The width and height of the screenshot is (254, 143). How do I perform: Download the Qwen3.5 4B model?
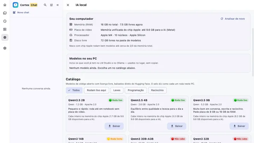(177, 126)
